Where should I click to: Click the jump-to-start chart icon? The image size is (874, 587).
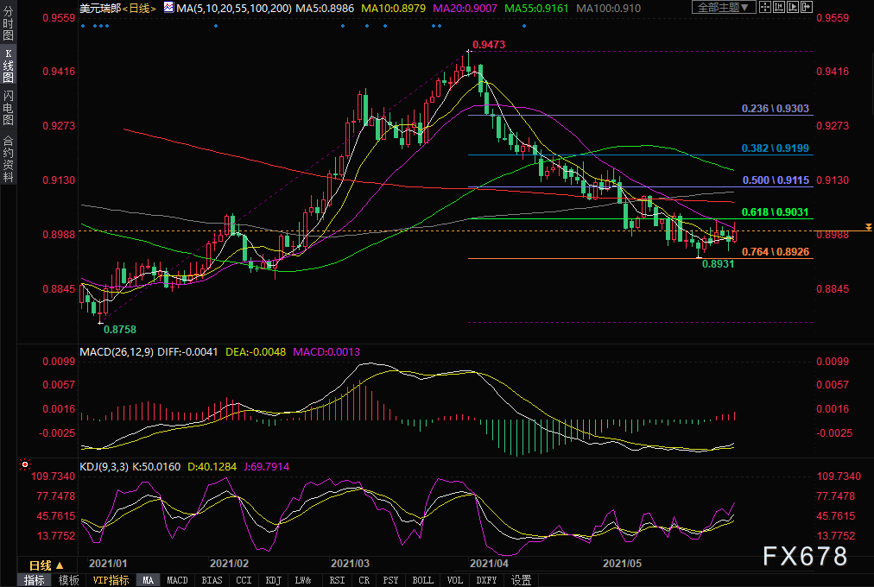point(779,7)
